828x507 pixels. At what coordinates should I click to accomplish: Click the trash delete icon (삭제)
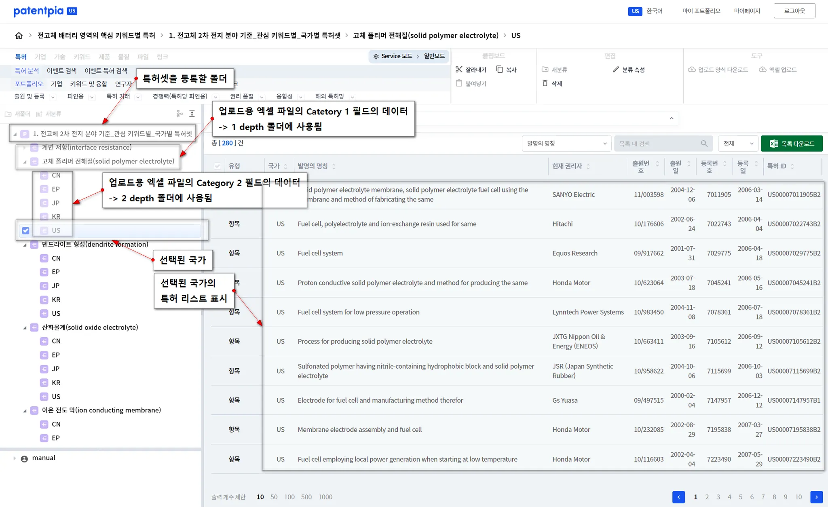coord(545,83)
